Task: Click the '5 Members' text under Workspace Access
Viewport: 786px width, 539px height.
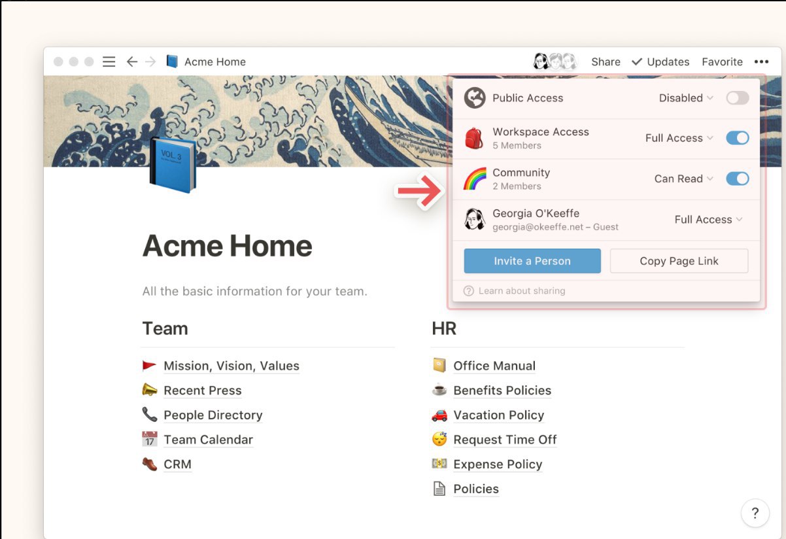Action: pos(517,146)
